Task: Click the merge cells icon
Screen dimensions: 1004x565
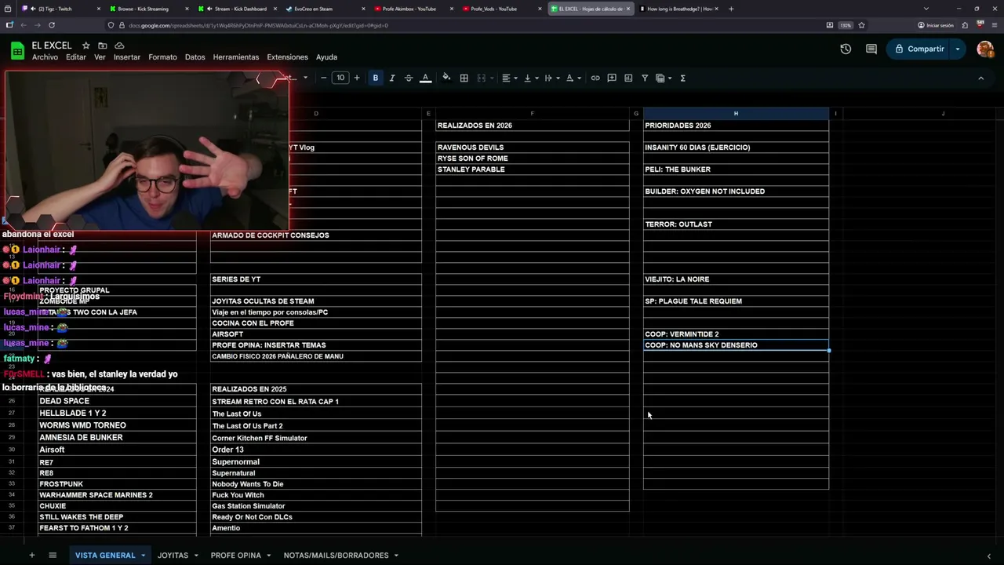Action: (x=482, y=78)
